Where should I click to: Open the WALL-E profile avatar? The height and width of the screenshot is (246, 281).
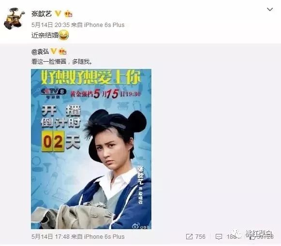tap(14, 18)
